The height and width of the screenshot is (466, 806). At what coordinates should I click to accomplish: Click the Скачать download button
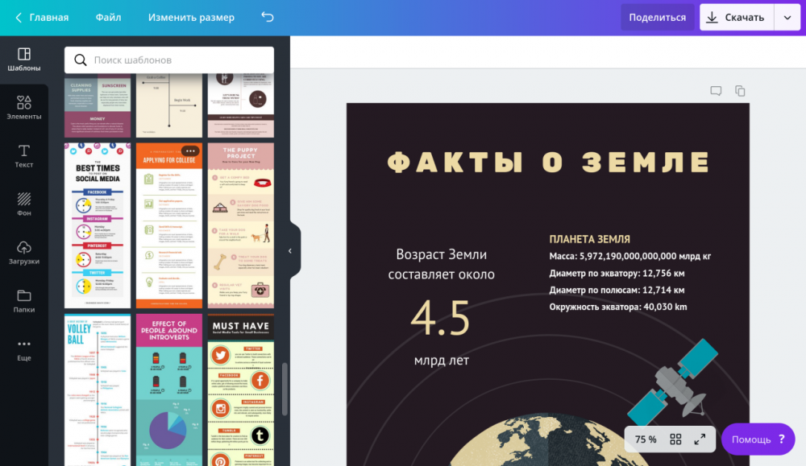coord(735,17)
